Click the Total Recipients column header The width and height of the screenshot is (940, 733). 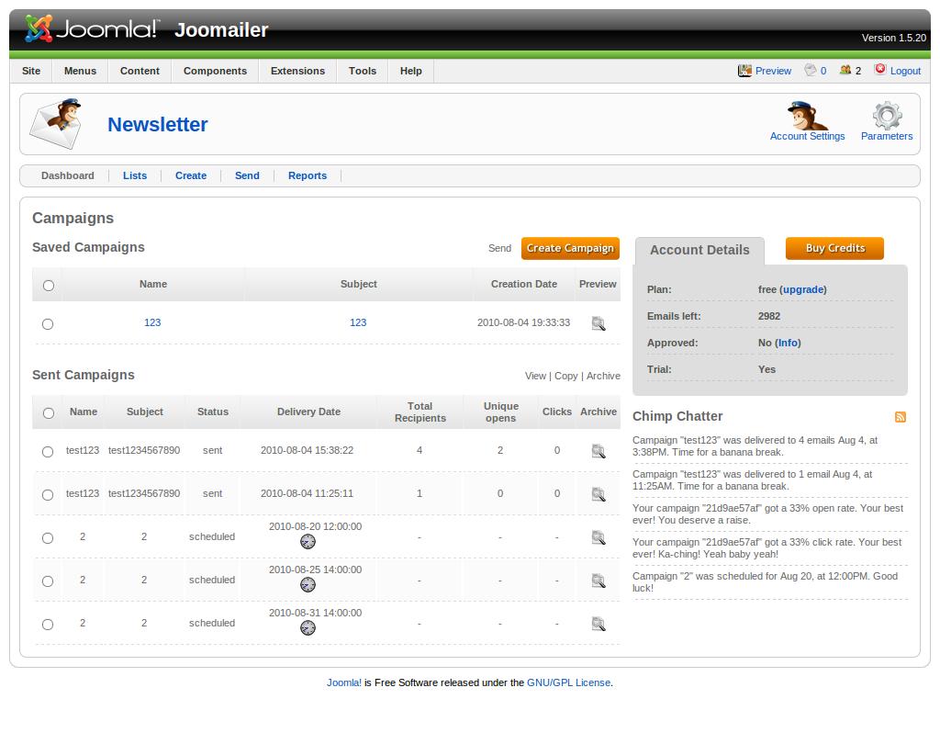[420, 412]
